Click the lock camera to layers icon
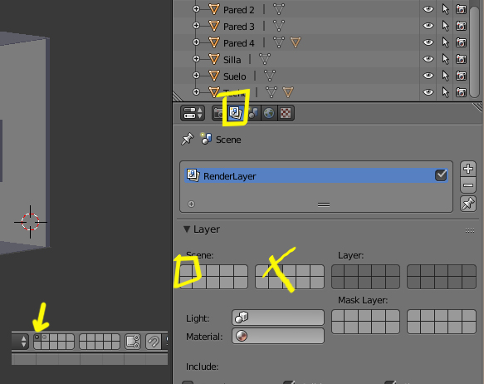 133,342
